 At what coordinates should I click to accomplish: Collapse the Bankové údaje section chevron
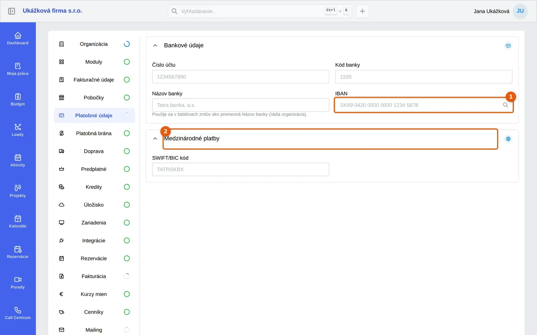click(x=155, y=46)
